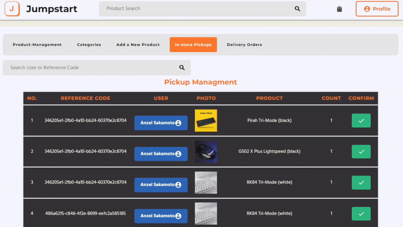Select reference code 486a6215-c846-4f2e-8699-ee1c2a585185
403x227 pixels.
coord(86,213)
